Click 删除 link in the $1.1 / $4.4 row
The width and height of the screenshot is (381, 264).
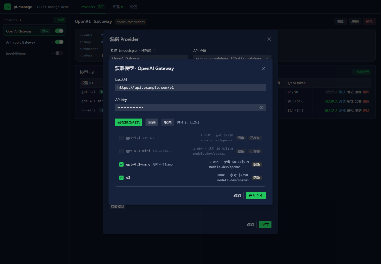click(x=366, y=111)
